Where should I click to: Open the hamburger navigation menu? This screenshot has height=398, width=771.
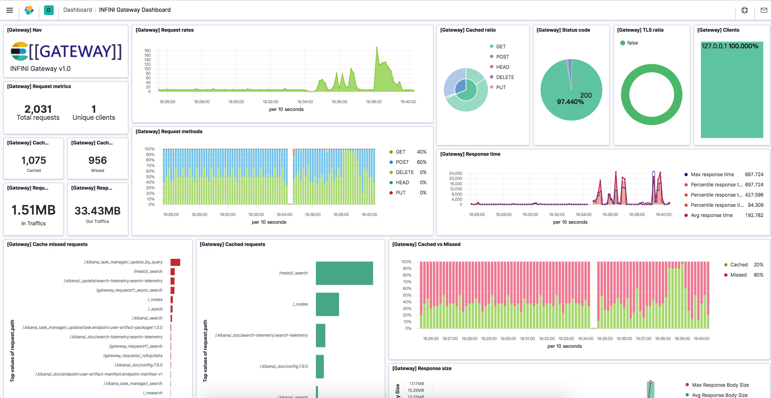10,10
